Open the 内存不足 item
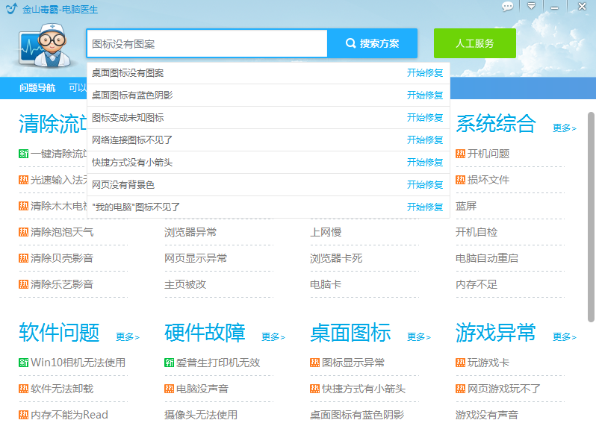 [477, 284]
